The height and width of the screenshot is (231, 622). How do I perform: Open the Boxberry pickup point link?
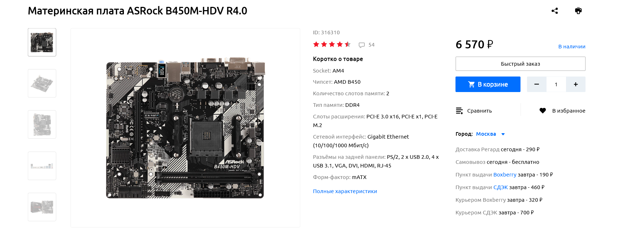click(505, 175)
